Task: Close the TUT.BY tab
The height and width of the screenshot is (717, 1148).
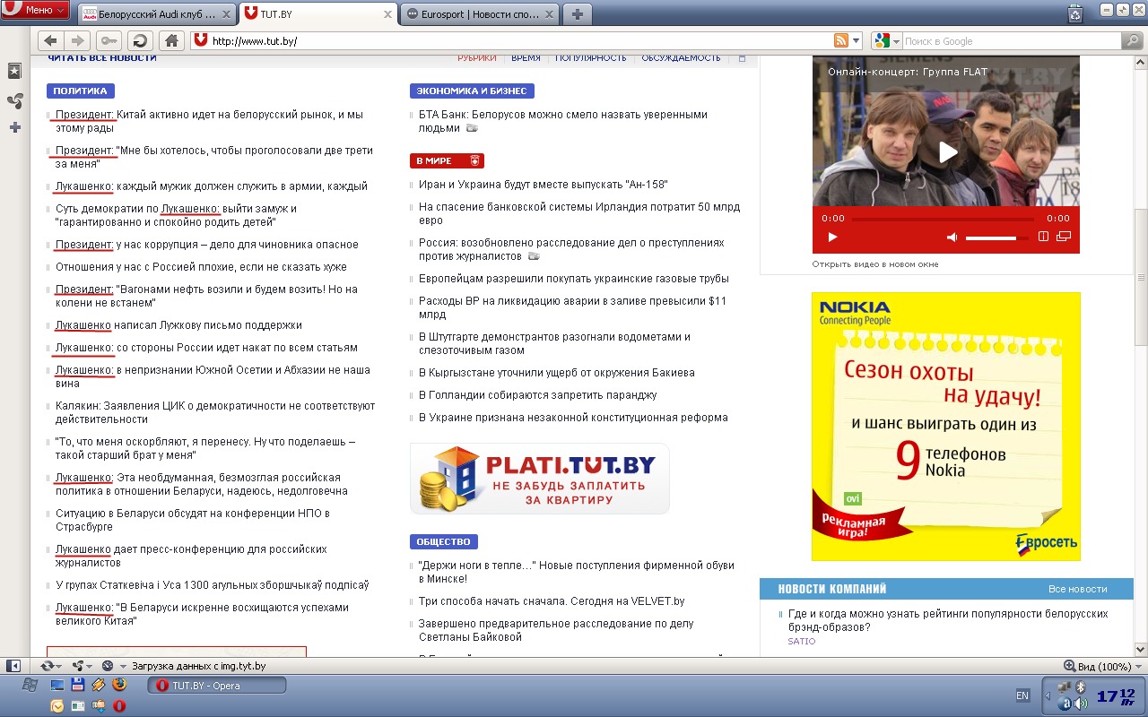Action: pyautogui.click(x=387, y=14)
